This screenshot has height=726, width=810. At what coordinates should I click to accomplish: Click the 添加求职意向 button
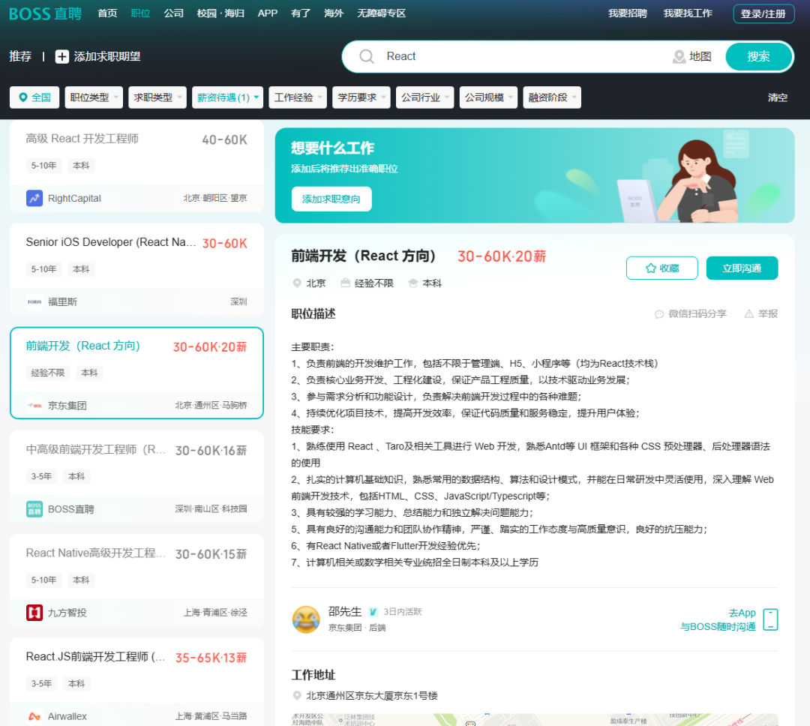pos(331,199)
